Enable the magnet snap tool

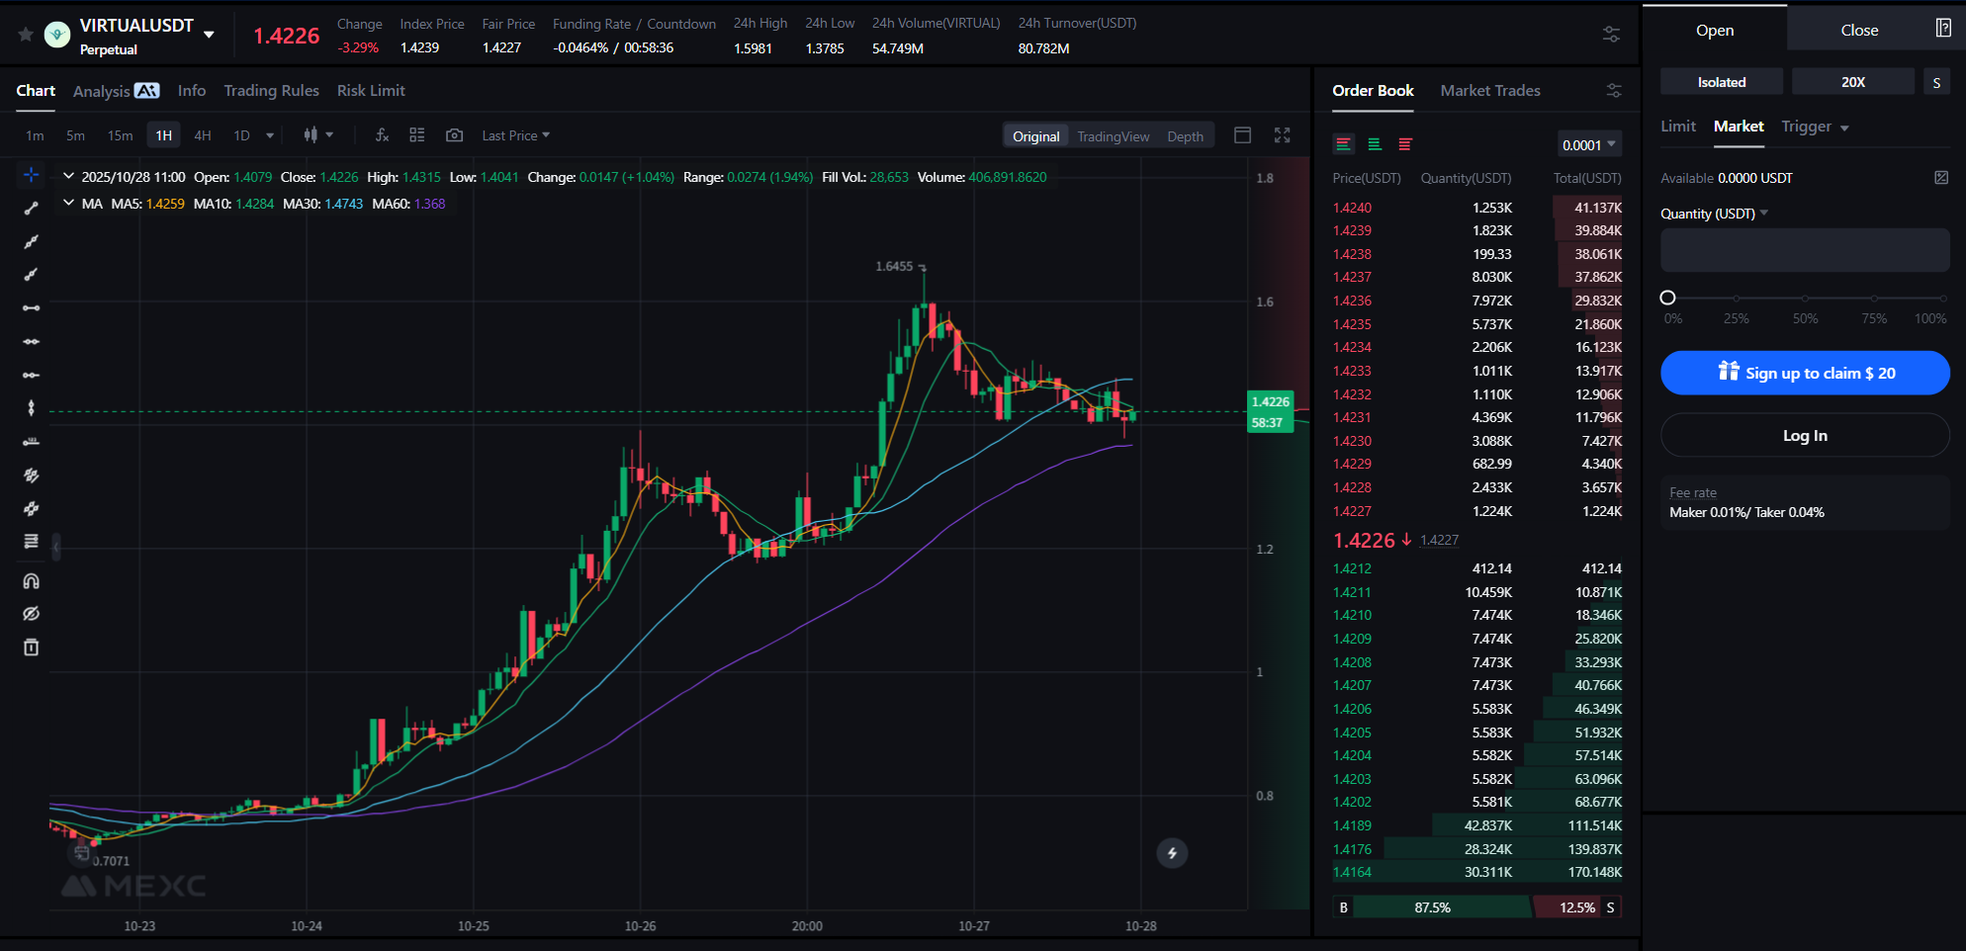(x=32, y=581)
